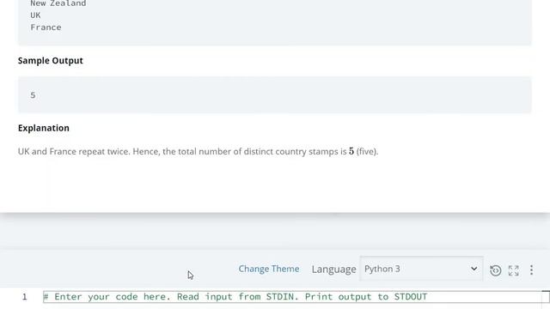Click line number 1 in the gutter
This screenshot has width=550, height=309.
coord(25,297)
